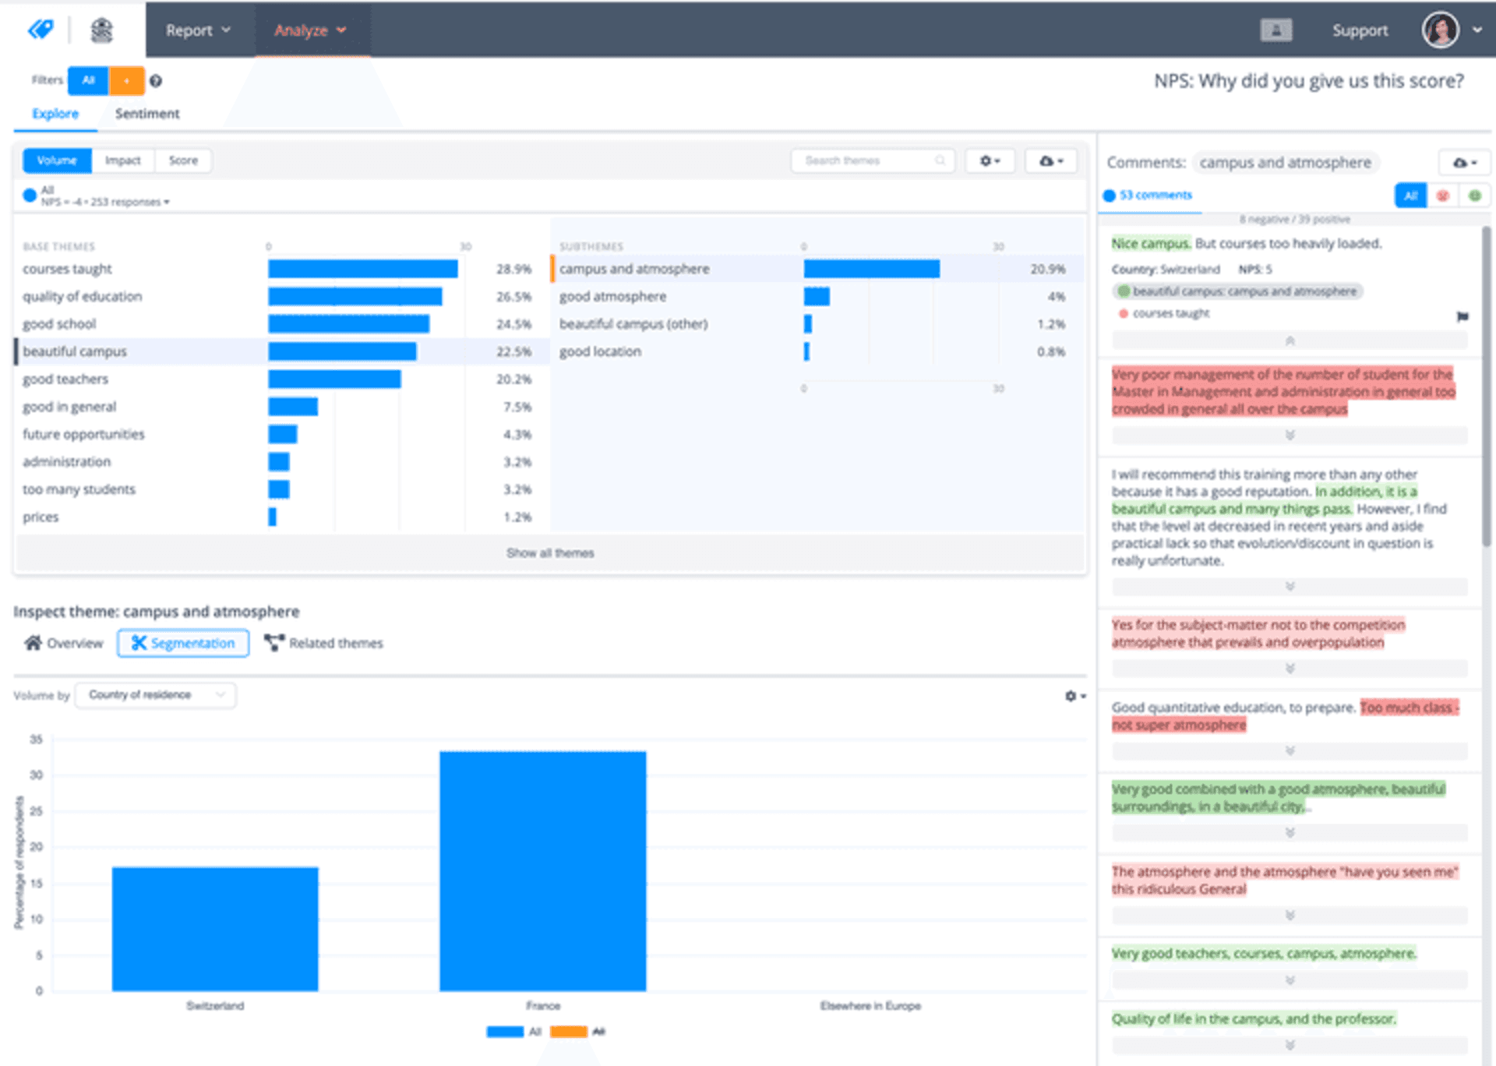Click the orange All legend swatch
The height and width of the screenshot is (1066, 1496).
pos(566,1031)
